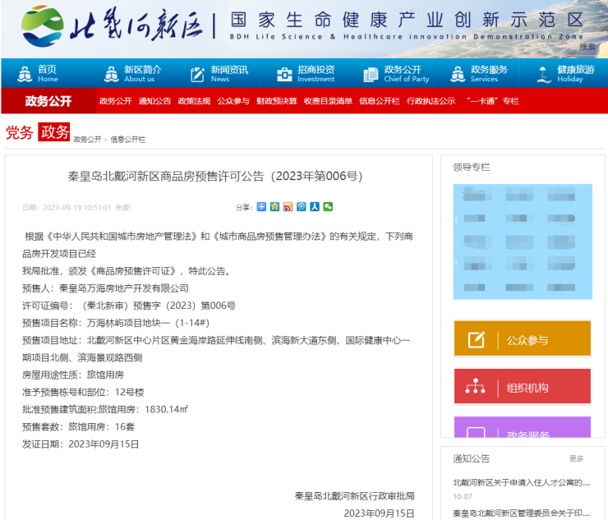Share to Tencent Weibo icon
This screenshot has height=520, width=608.
pyautogui.click(x=302, y=207)
